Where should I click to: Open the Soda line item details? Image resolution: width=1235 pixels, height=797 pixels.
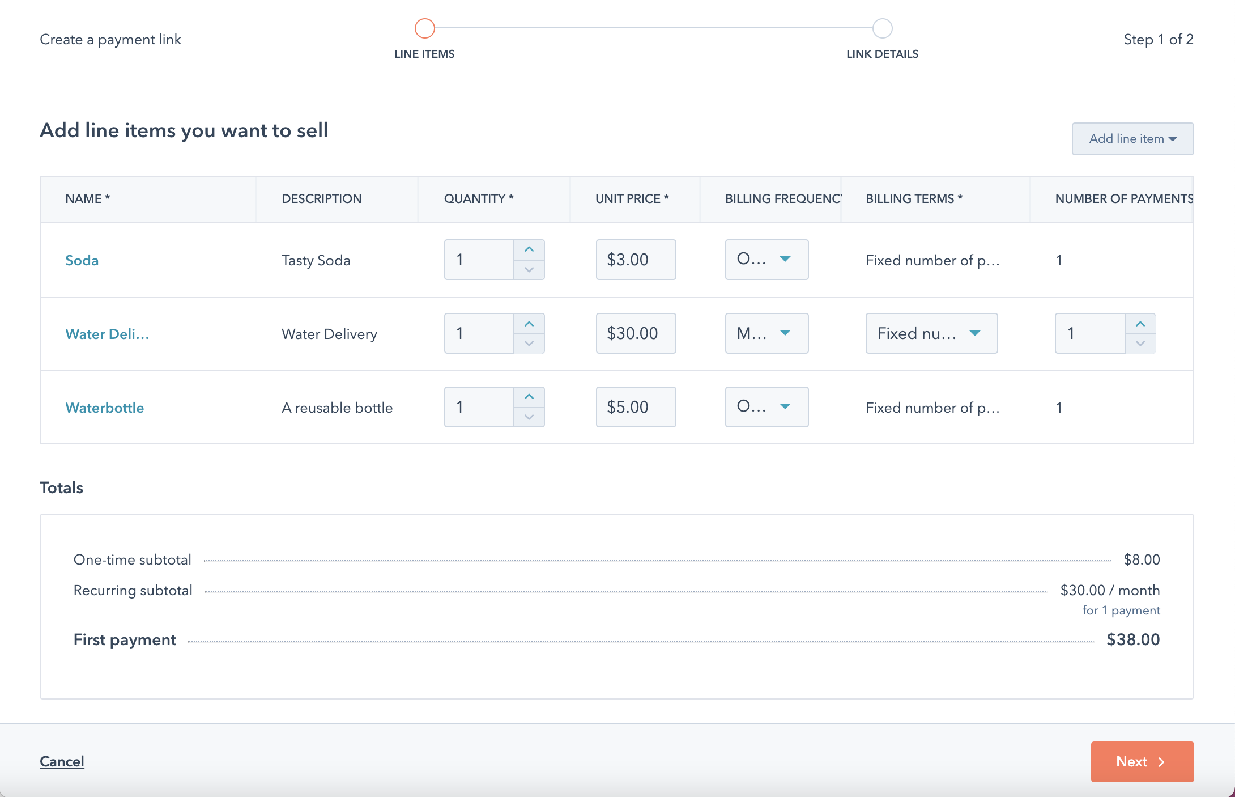(x=82, y=260)
